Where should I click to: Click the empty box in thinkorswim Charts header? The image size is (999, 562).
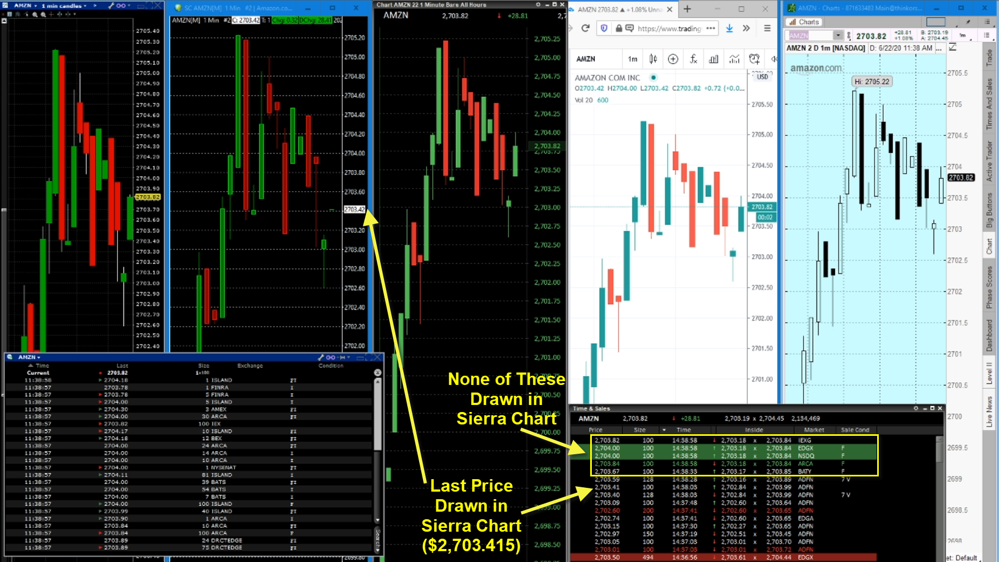click(936, 22)
